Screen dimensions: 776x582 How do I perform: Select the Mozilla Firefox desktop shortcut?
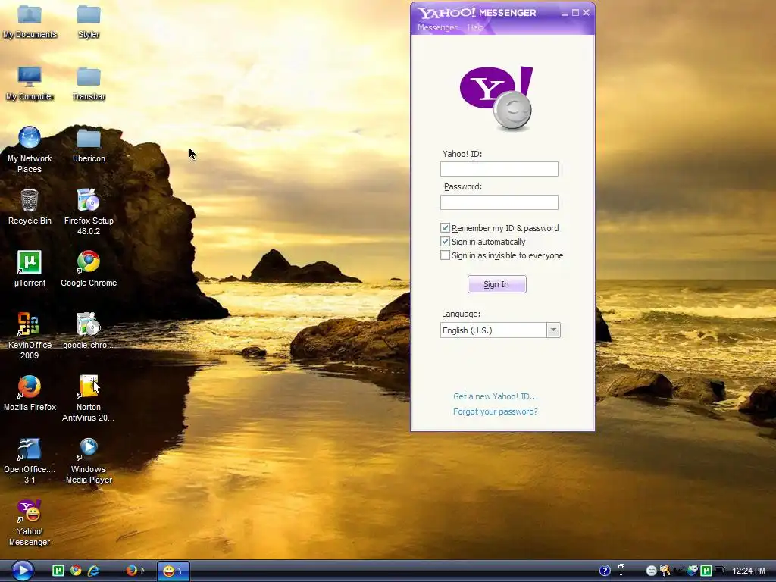(x=30, y=393)
